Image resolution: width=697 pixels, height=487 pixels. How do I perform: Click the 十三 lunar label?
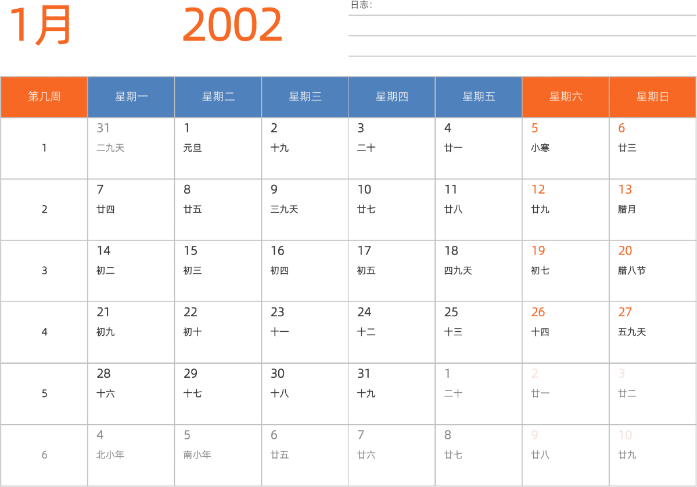click(x=453, y=332)
